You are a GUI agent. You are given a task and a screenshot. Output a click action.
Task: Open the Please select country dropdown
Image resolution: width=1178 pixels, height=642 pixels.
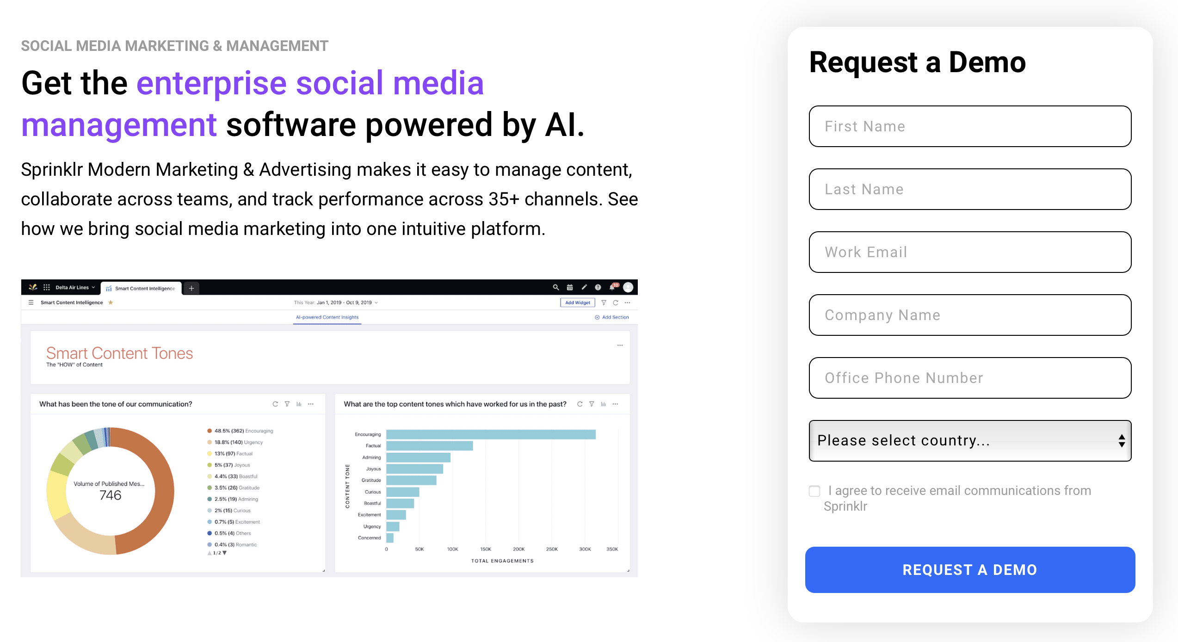pyautogui.click(x=970, y=440)
